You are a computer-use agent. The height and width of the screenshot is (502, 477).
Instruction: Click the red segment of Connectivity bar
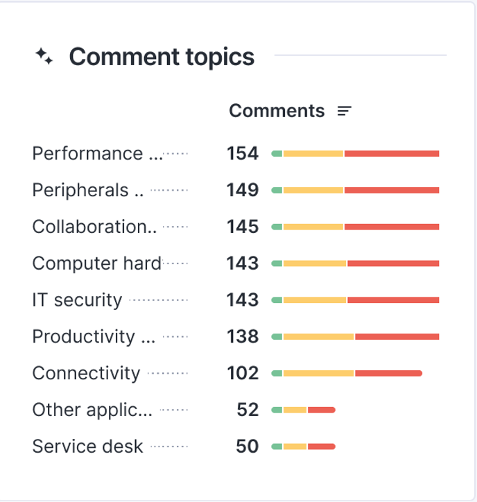(388, 374)
